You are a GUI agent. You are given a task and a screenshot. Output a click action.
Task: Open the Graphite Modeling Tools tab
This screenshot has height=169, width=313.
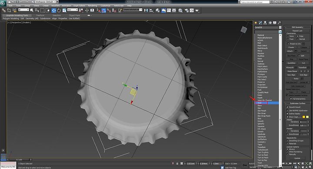tap(17, 15)
